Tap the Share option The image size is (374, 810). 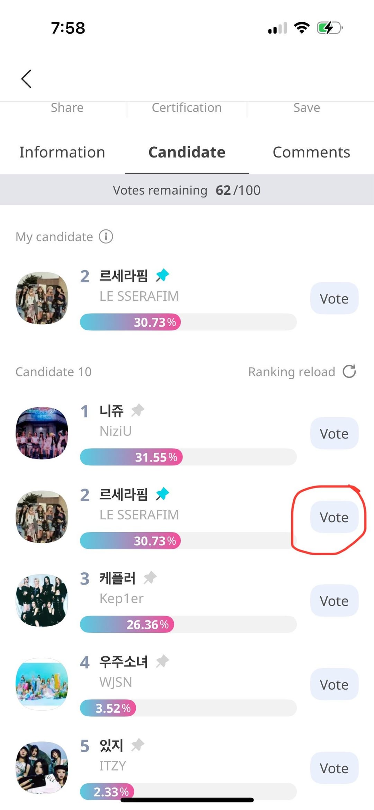67,108
